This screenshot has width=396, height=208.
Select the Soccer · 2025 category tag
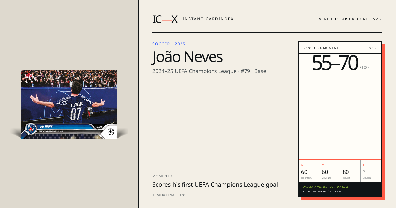point(169,44)
